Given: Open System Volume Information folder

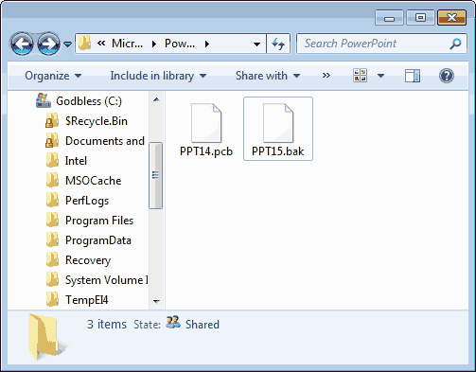Looking at the screenshot, I should (106, 280).
